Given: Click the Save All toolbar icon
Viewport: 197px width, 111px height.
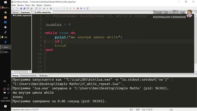Looking at the screenshot, I should (x=24, y=8).
